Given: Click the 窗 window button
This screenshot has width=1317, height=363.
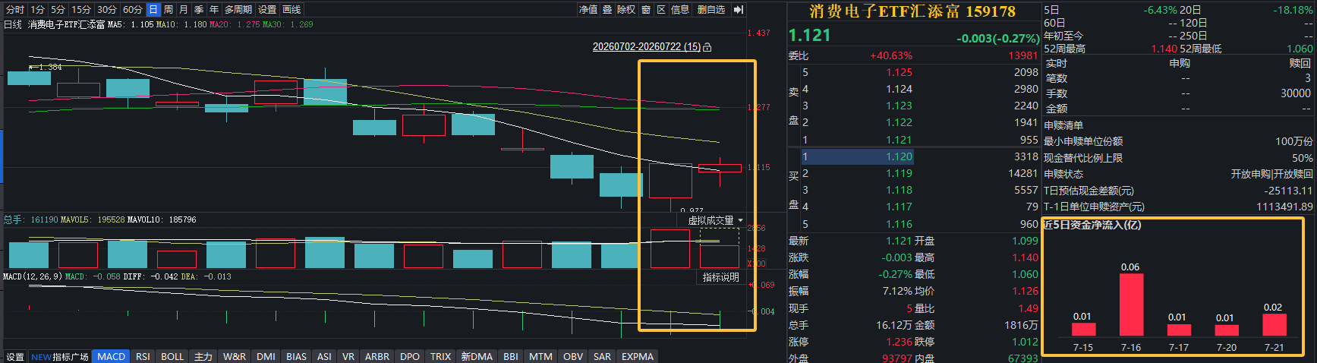Looking at the screenshot, I should pos(646,9).
